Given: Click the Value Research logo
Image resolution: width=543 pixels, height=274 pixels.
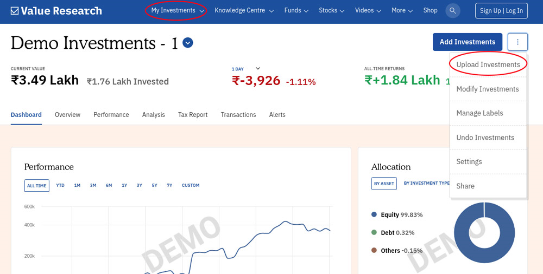Looking at the screenshot, I should (x=56, y=11).
